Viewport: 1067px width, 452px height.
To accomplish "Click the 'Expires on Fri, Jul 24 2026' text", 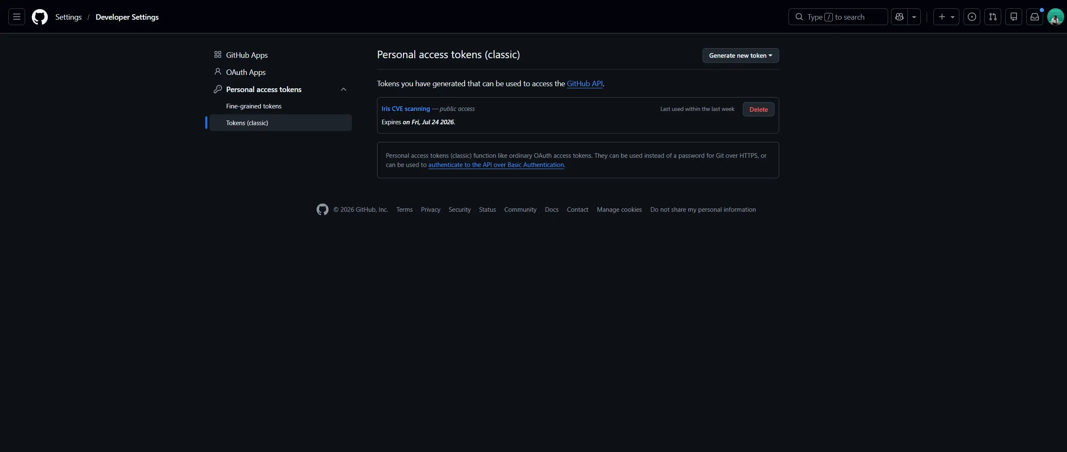I will click(x=419, y=122).
